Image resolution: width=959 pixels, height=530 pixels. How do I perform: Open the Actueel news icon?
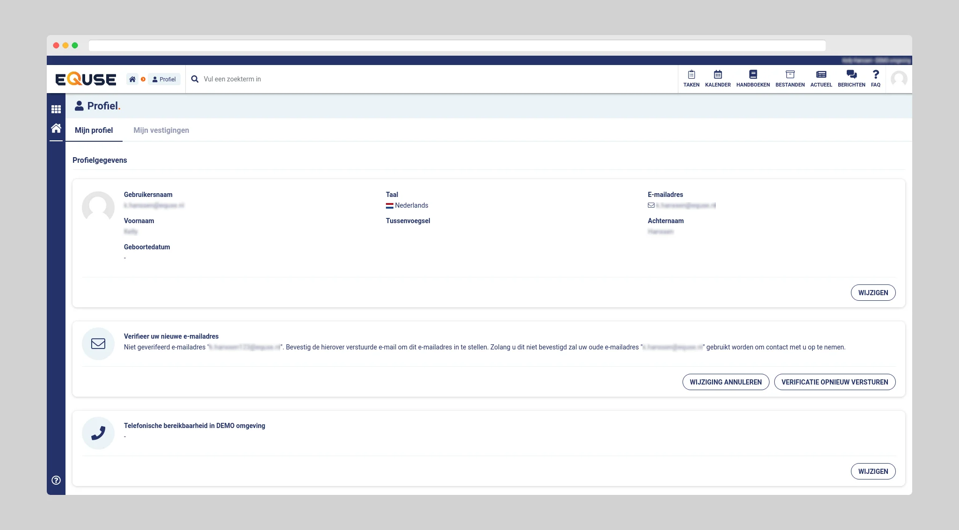click(821, 78)
